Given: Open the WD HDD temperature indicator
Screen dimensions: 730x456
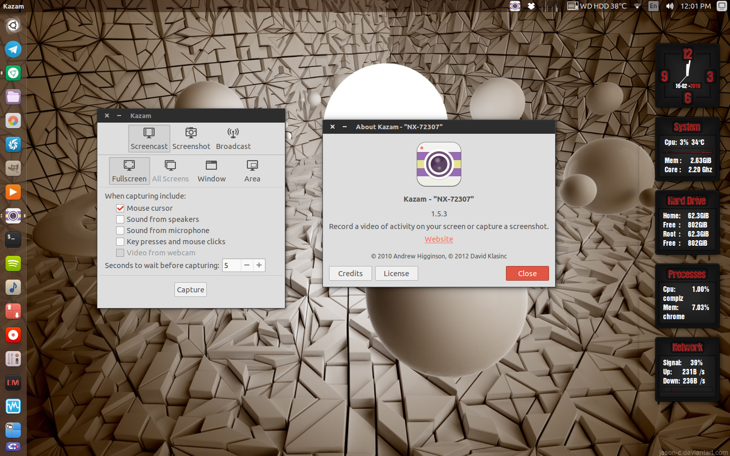Looking at the screenshot, I should 597,6.
